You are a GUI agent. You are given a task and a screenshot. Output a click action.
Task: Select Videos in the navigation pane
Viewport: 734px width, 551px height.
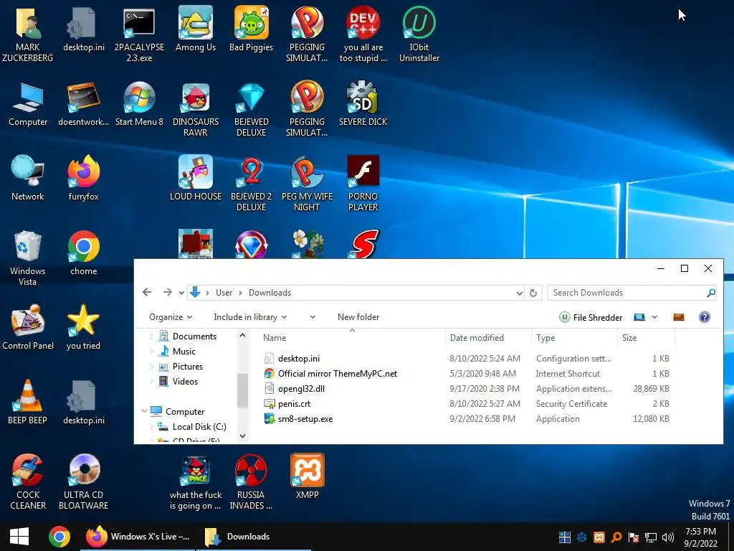(x=185, y=382)
